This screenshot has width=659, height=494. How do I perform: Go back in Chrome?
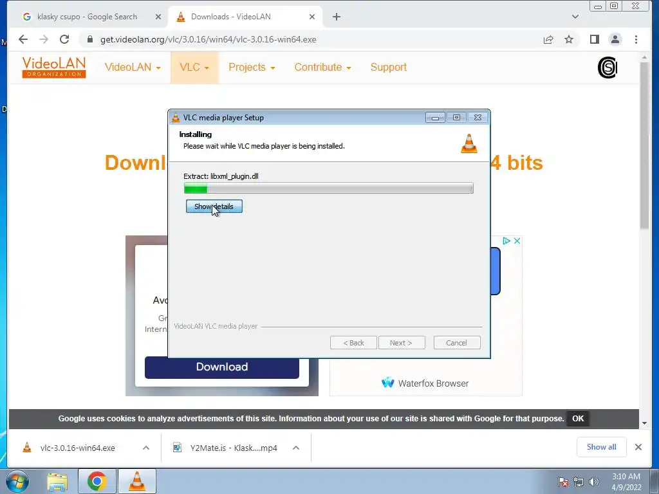23,39
